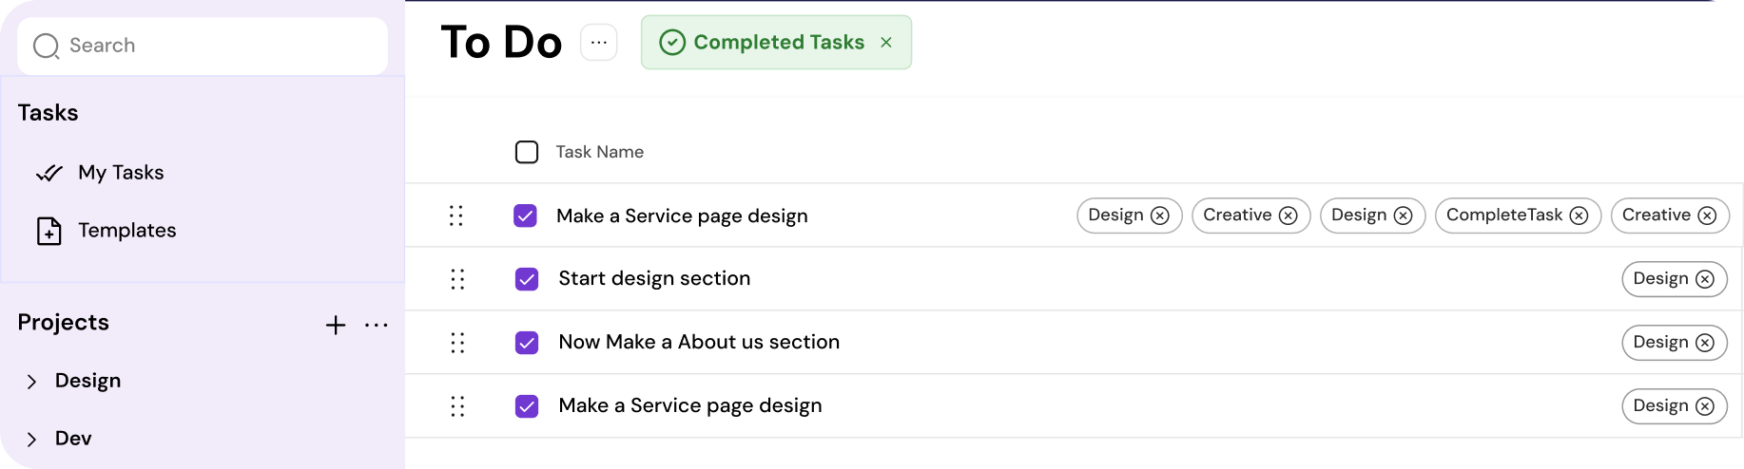Screen dimensions: 1744x469
Task: Select the Dev project
Action: tap(73, 439)
